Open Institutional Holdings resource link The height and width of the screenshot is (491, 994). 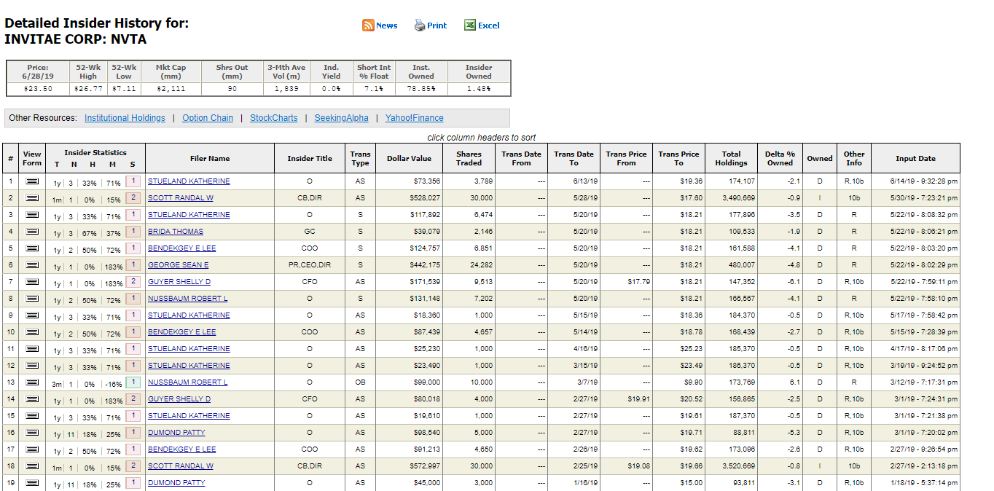click(125, 118)
